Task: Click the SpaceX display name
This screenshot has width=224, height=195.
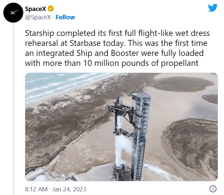Action: click(36, 9)
